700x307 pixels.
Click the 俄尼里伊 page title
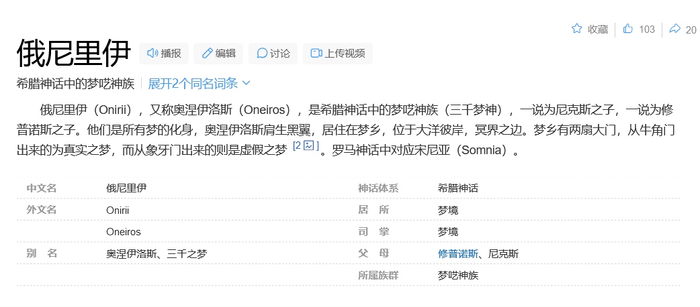[x=74, y=54]
